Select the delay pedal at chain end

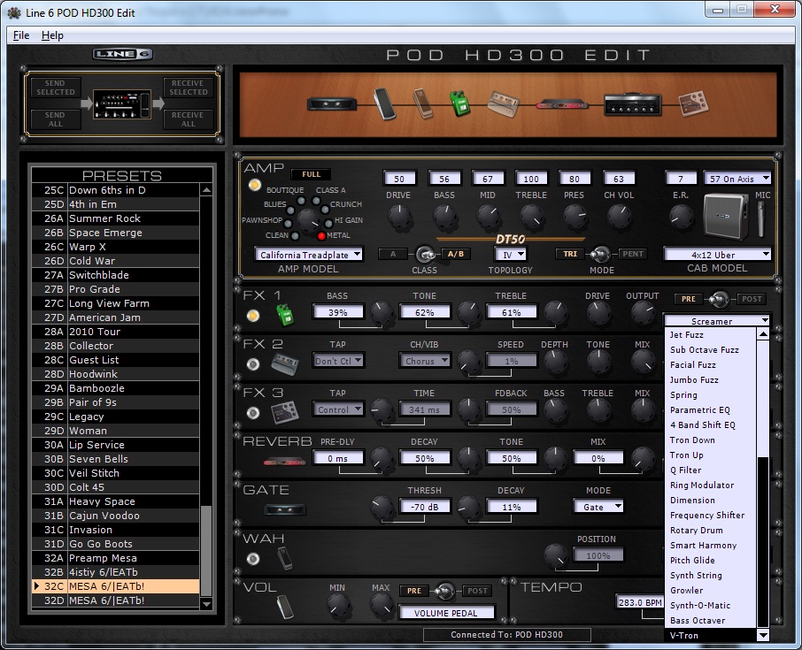[x=694, y=103]
